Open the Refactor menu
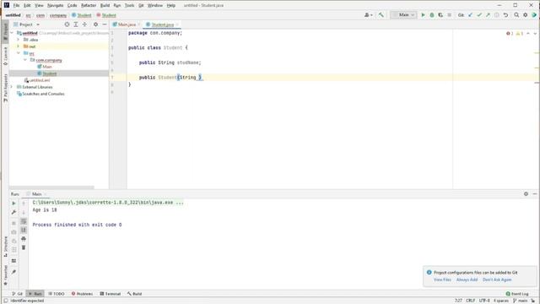Viewport: 540px width, 304px height. point(89,6)
